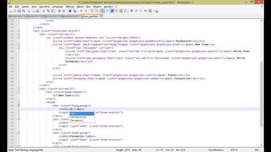Viewport: 271px width, 152px height.
Task: Collapse fold marker at line 26
Action: (19, 31)
